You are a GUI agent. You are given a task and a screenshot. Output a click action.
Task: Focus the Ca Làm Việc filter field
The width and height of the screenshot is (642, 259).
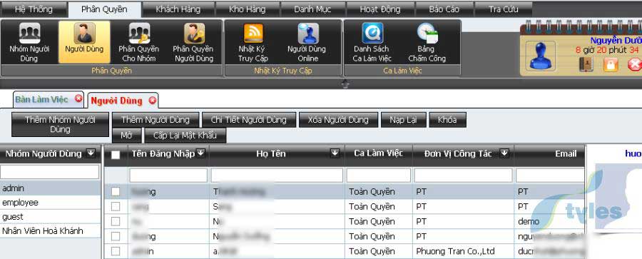tap(379, 176)
